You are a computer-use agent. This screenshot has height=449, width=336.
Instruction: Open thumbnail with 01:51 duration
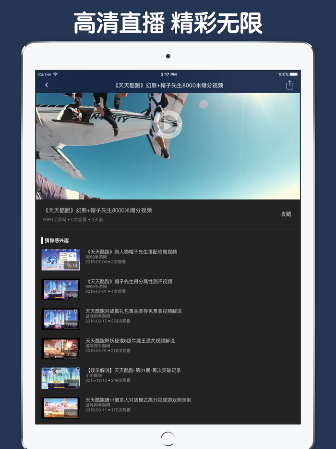pos(60,408)
